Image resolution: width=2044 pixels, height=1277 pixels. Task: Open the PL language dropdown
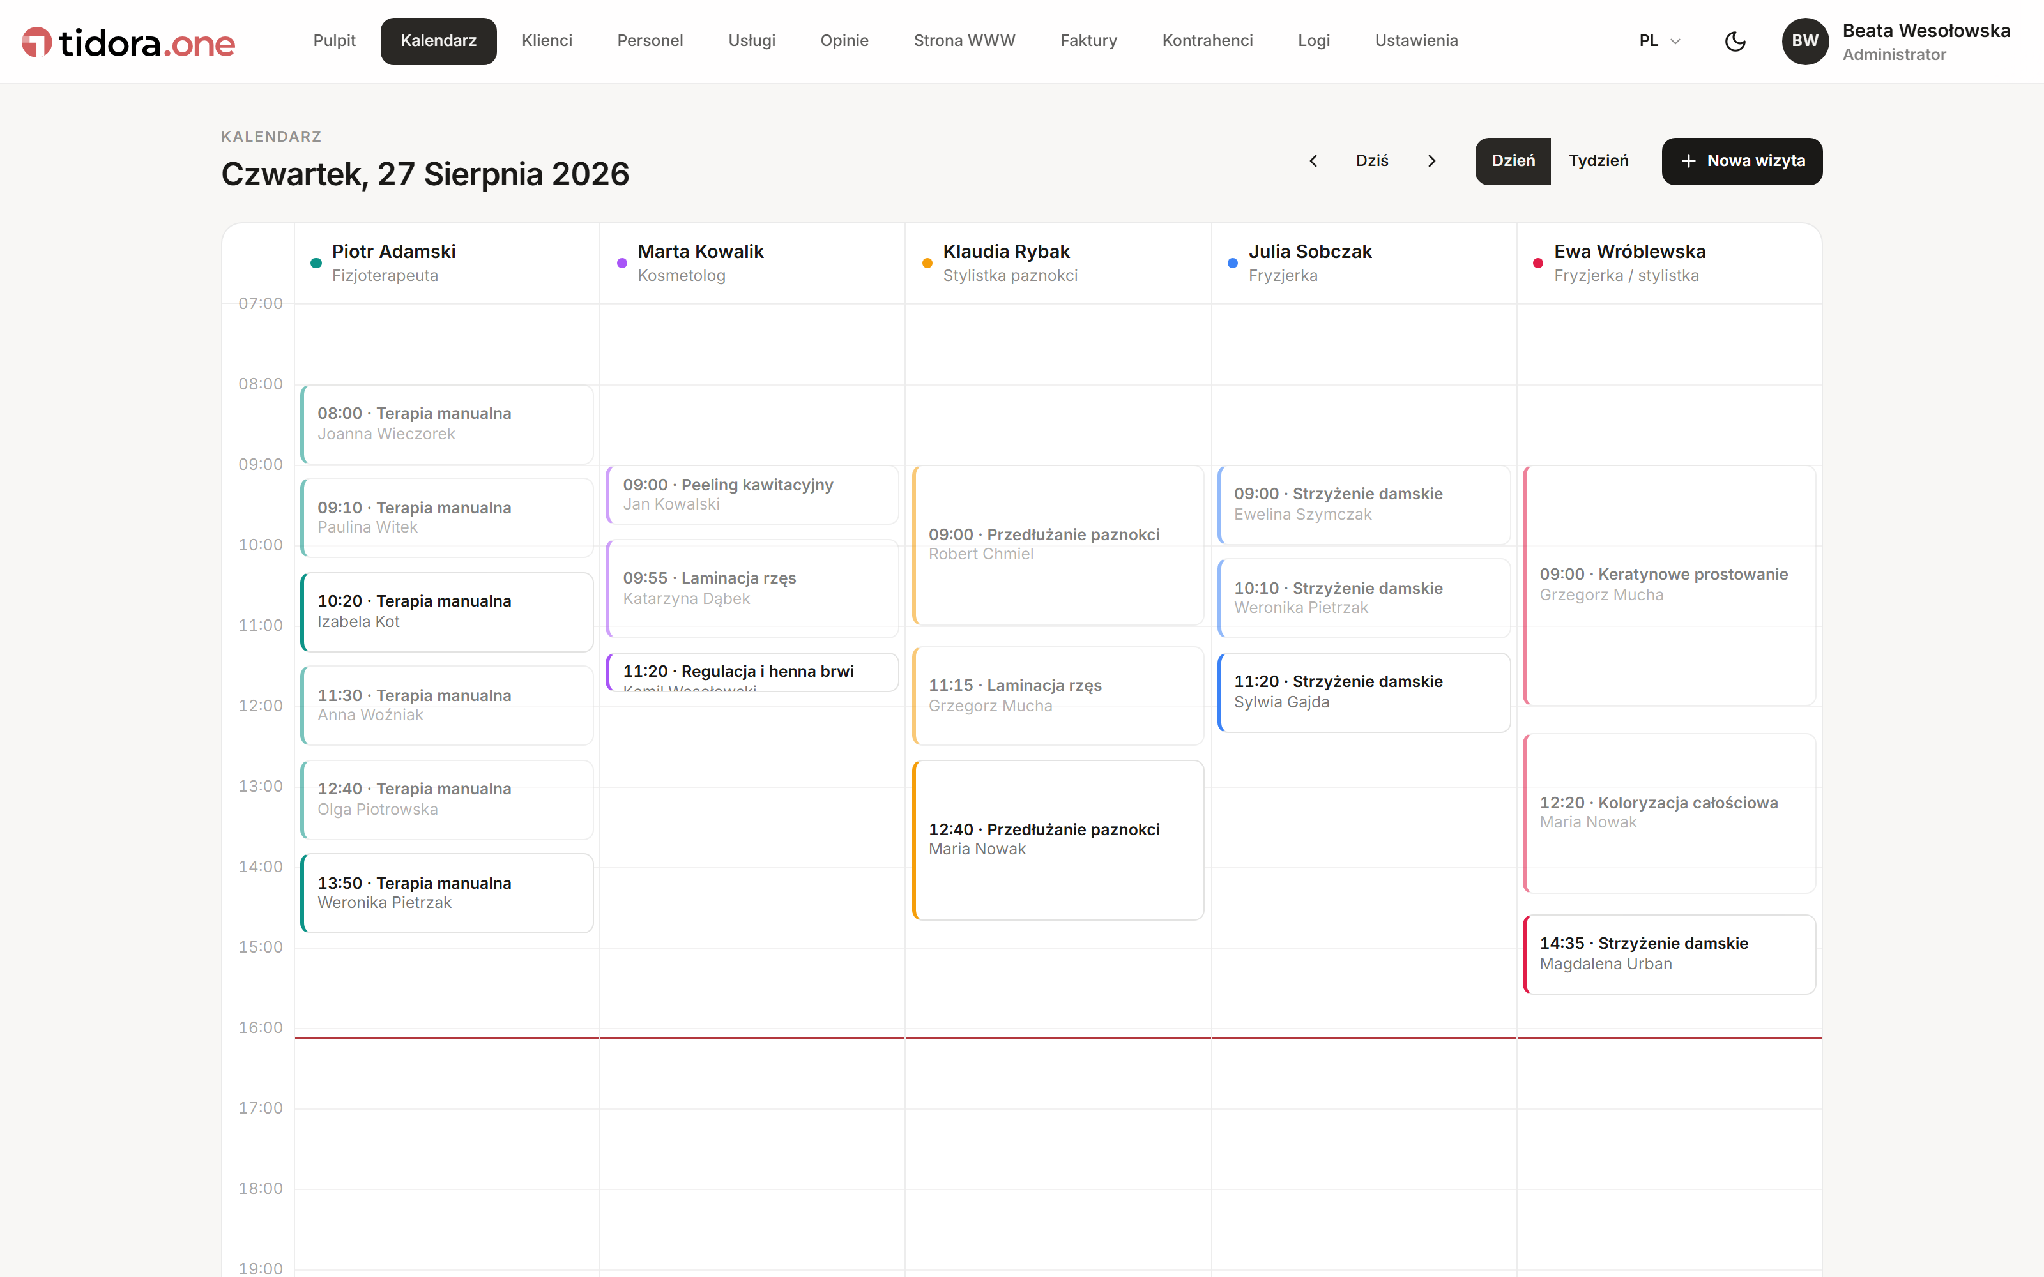pos(1659,42)
